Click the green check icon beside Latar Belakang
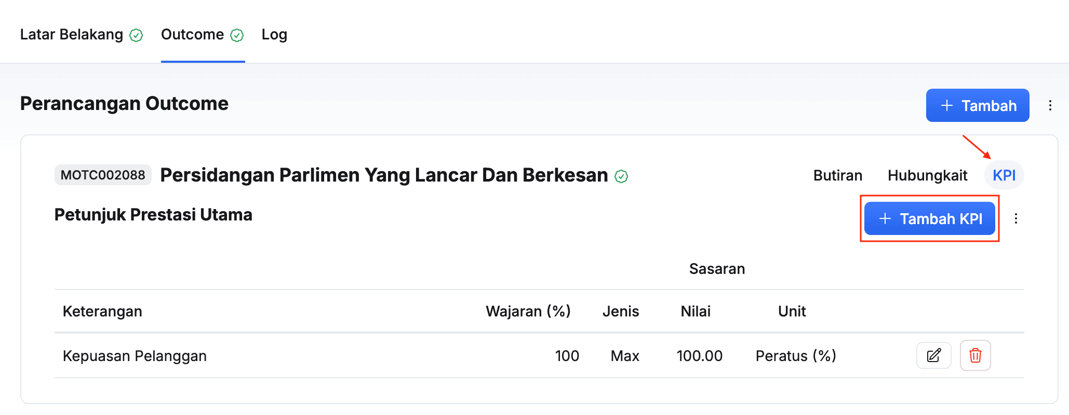This screenshot has width=1069, height=415. click(x=136, y=35)
